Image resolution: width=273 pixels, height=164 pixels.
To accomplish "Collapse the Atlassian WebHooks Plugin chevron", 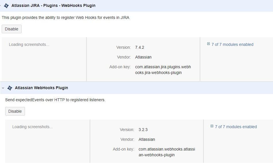I will pyautogui.click(x=3, y=88).
